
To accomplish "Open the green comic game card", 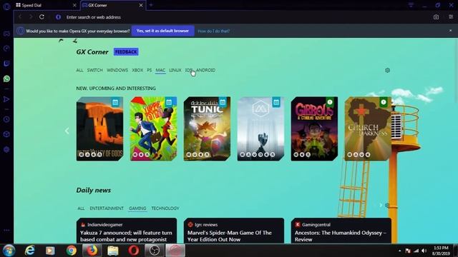I will (x=153, y=128).
